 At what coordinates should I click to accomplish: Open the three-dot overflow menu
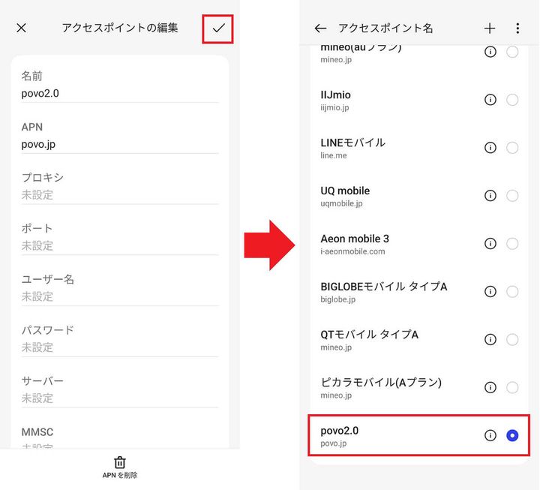[517, 29]
